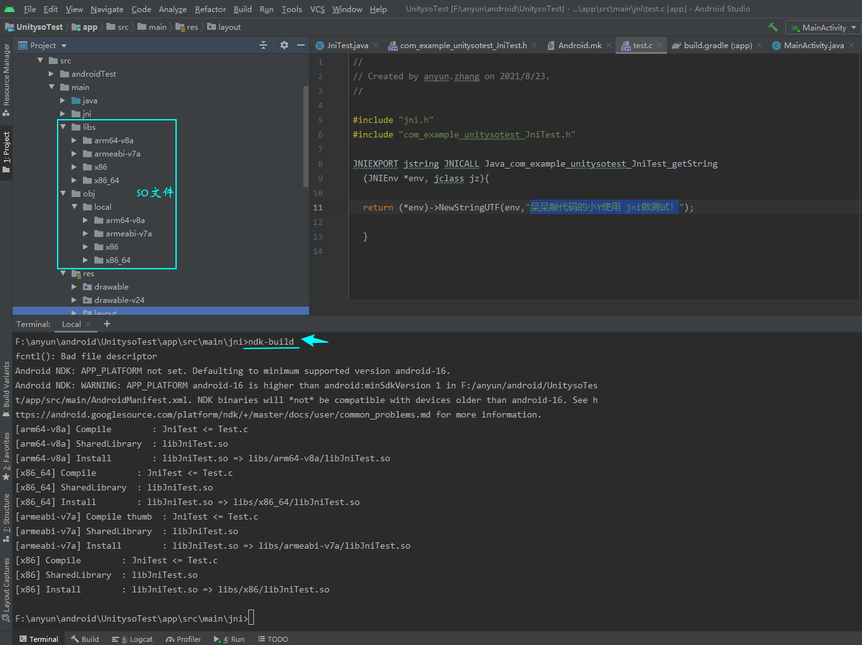
Task: Open the Build tool window
Action: [x=85, y=639]
